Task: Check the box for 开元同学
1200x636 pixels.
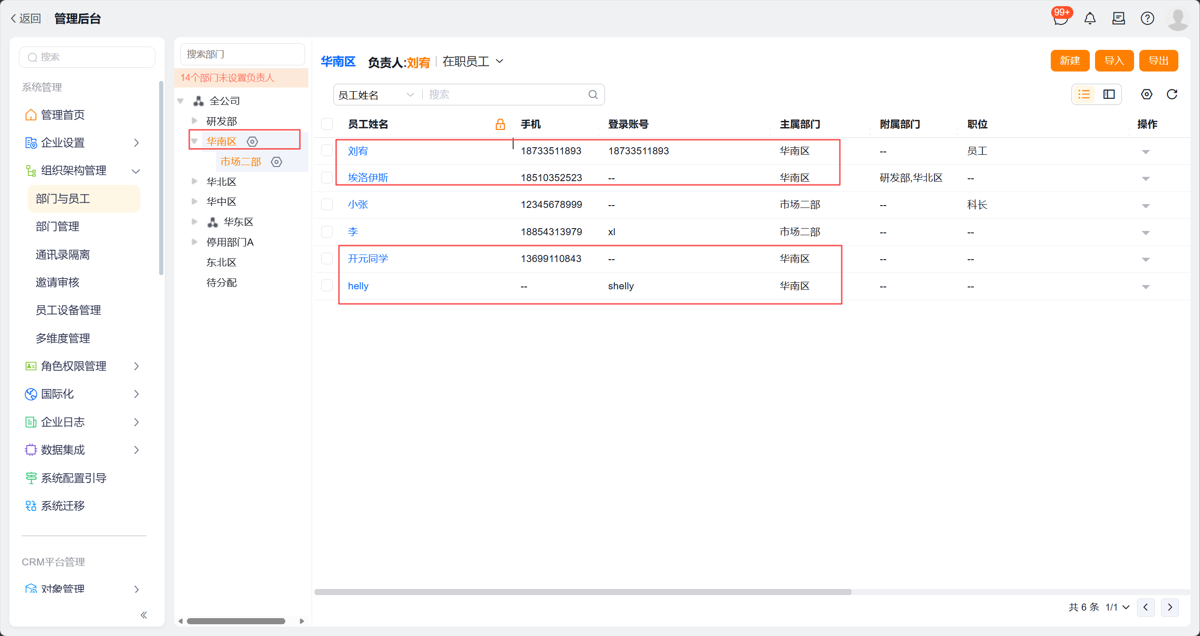Action: 327,258
